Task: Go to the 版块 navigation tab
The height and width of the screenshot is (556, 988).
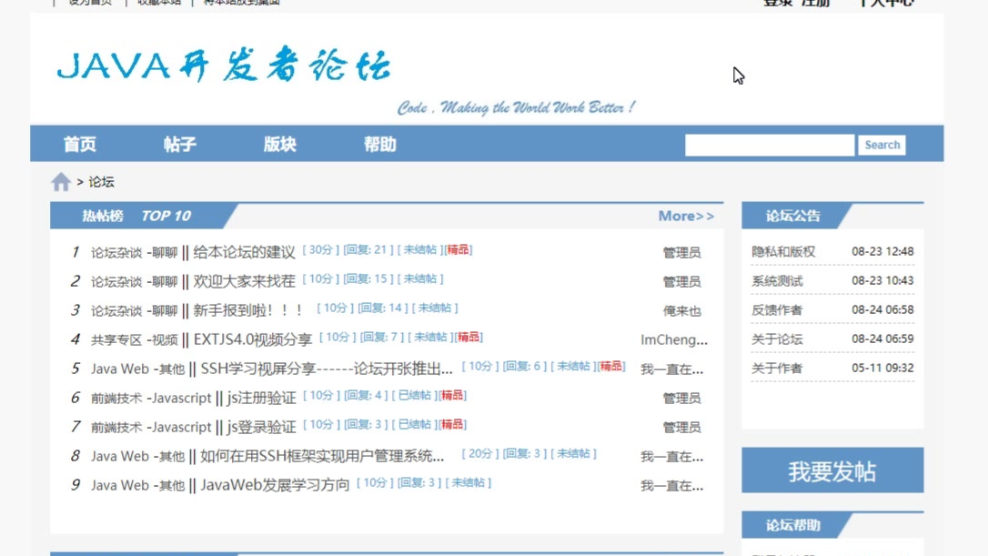Action: pos(280,145)
